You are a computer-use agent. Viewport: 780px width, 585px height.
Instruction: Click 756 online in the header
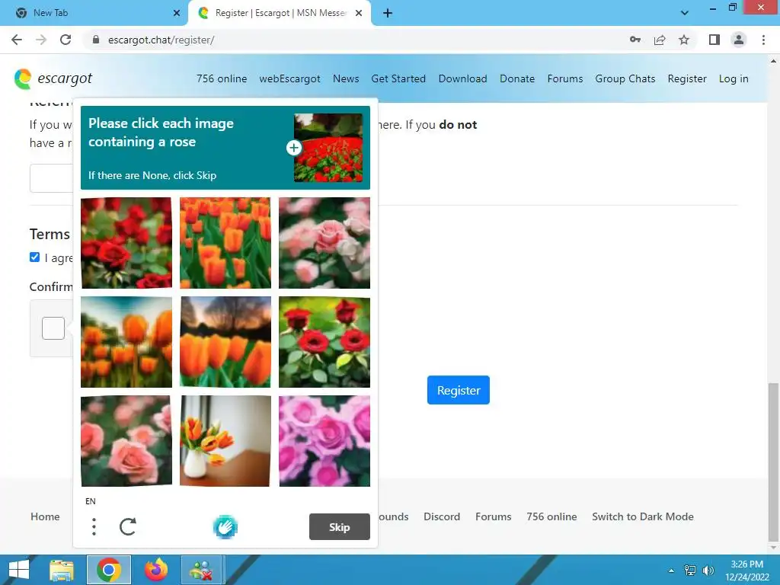click(222, 78)
